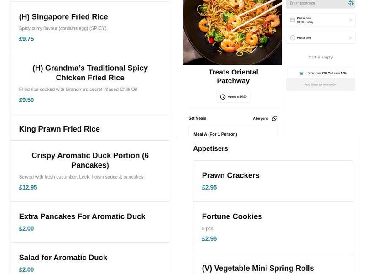Viewport: 365px width, 274px height.
Task: Open the date picker with the right chevron
Action: pos(351,20)
